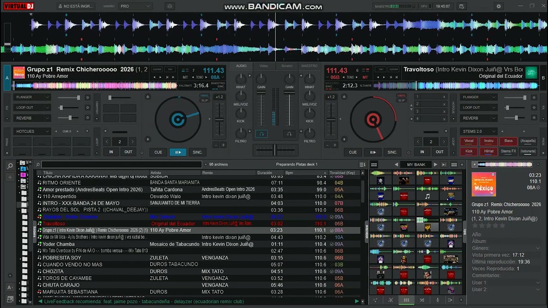Open STEMS 2.0 pad mode dropdown

pos(479,131)
